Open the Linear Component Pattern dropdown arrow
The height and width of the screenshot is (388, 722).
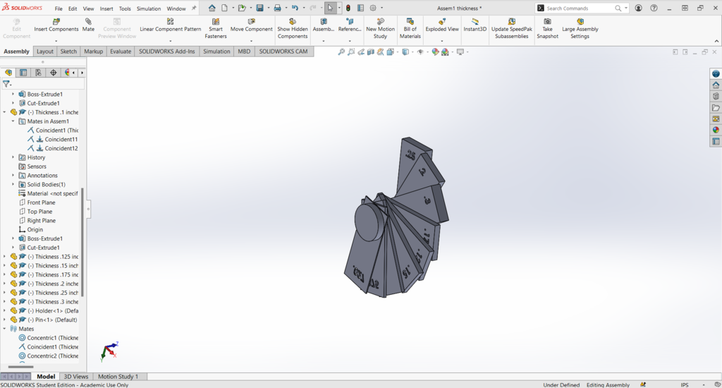coord(171,41)
